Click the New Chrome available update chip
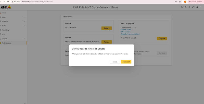The height and width of the screenshot is (104, 204). (x=195, y=2)
